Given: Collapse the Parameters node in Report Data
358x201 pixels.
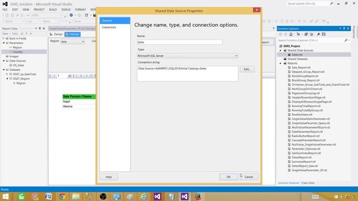Looking at the screenshot, I should [x=3, y=43].
